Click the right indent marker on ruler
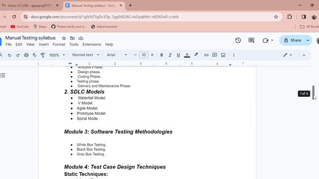 click(x=230, y=65)
